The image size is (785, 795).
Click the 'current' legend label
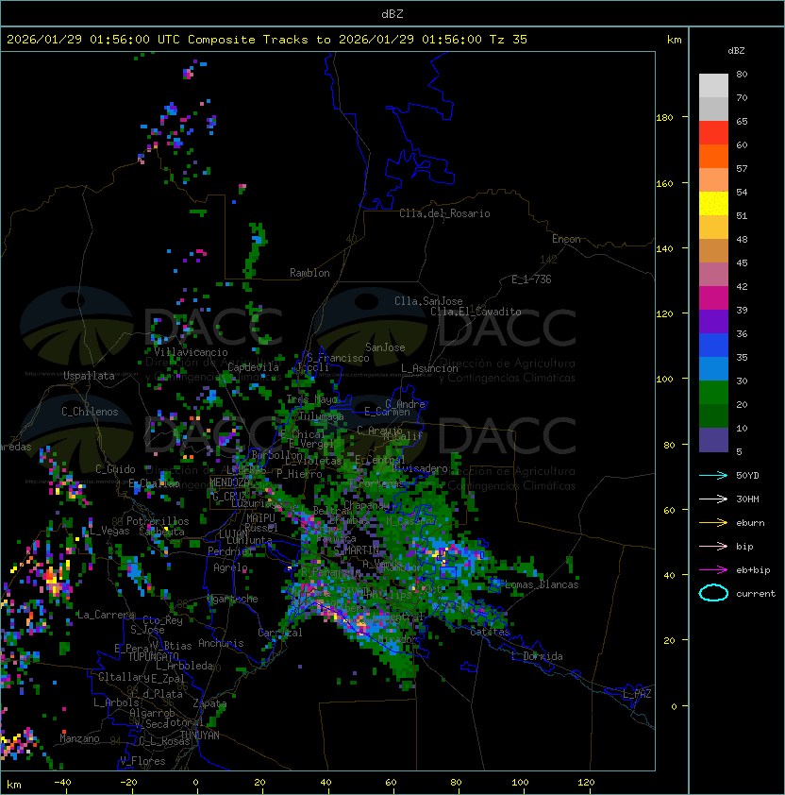point(756,594)
